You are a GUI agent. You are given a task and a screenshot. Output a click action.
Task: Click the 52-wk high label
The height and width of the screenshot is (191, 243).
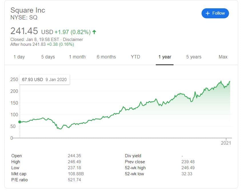click(x=135, y=168)
